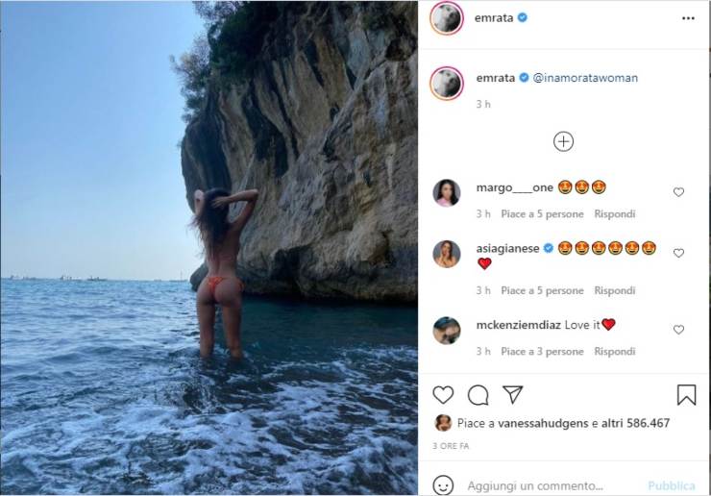Open the three-dots more options menu
The image size is (711, 496).
pyautogui.click(x=687, y=18)
